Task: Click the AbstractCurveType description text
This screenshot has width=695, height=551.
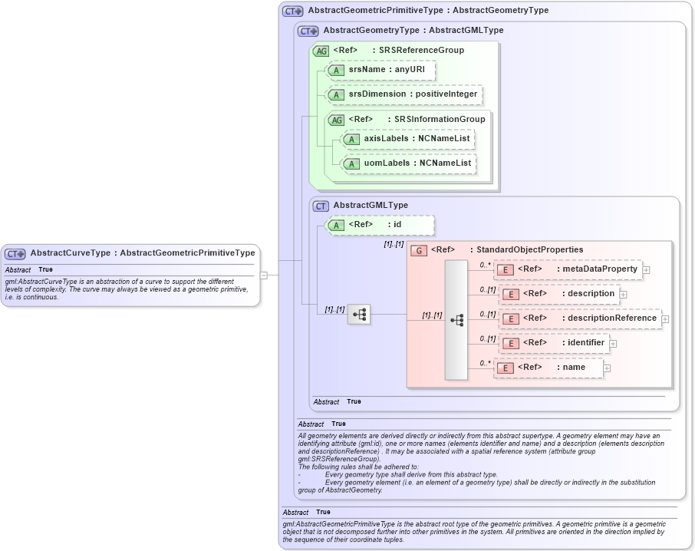Action: [x=127, y=289]
